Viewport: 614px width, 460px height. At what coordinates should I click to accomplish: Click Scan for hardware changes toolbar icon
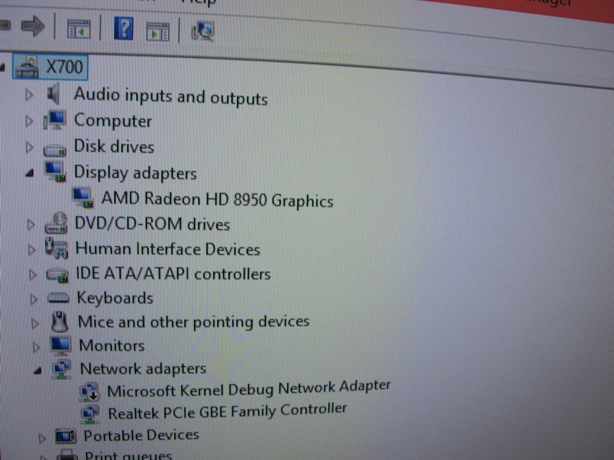point(203,31)
